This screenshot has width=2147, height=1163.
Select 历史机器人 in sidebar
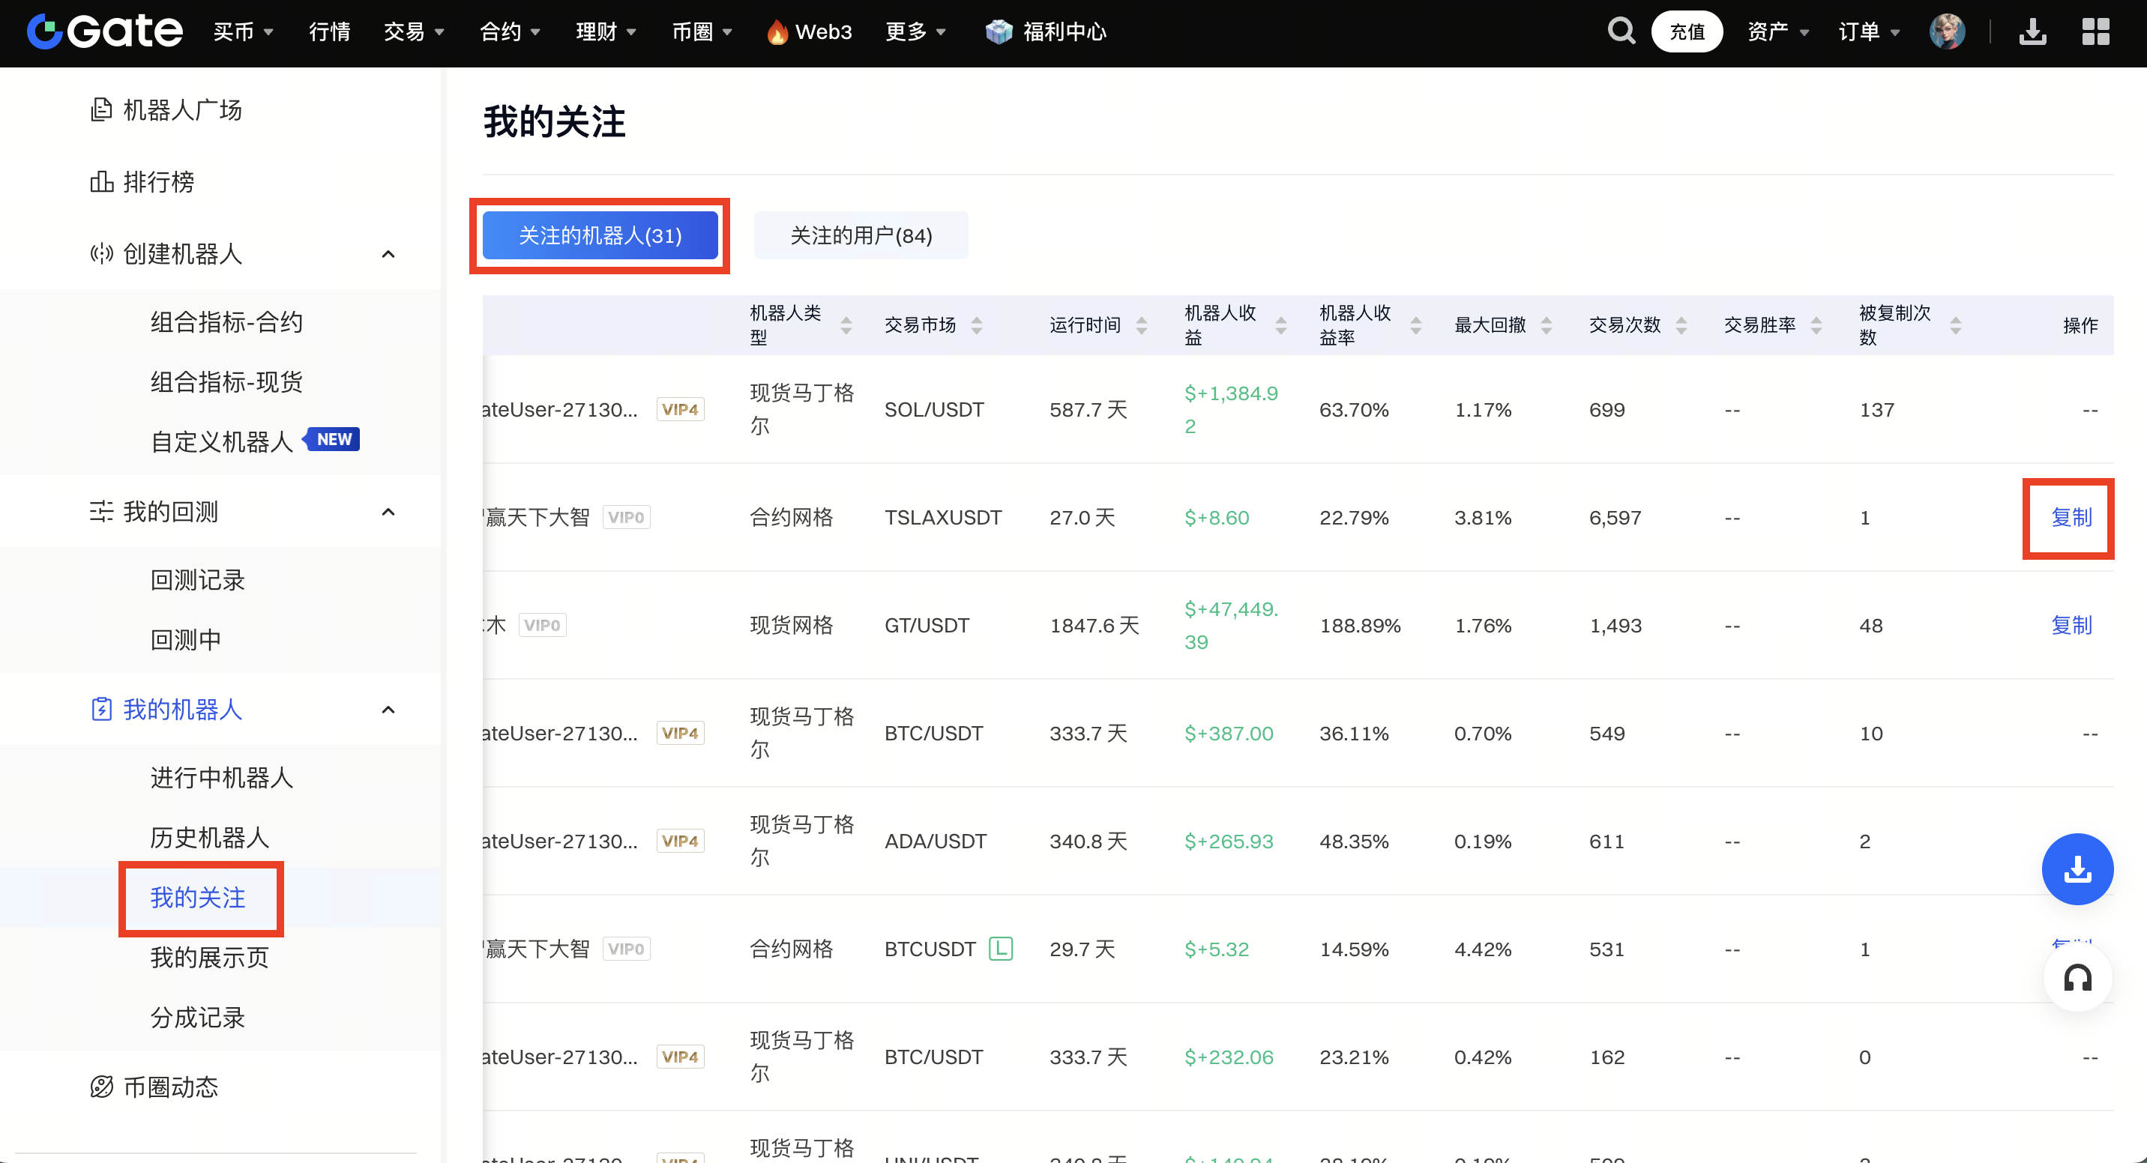[x=209, y=837]
